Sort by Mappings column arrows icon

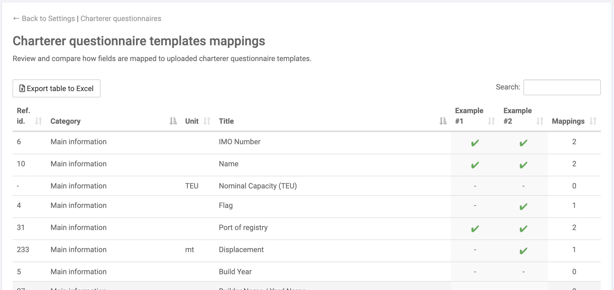(x=593, y=121)
